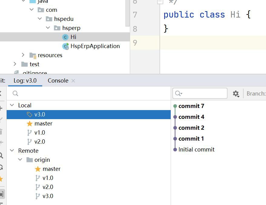Select the Log: v3.0 tab
Screen dimensions: 266x205
[x=25, y=81]
